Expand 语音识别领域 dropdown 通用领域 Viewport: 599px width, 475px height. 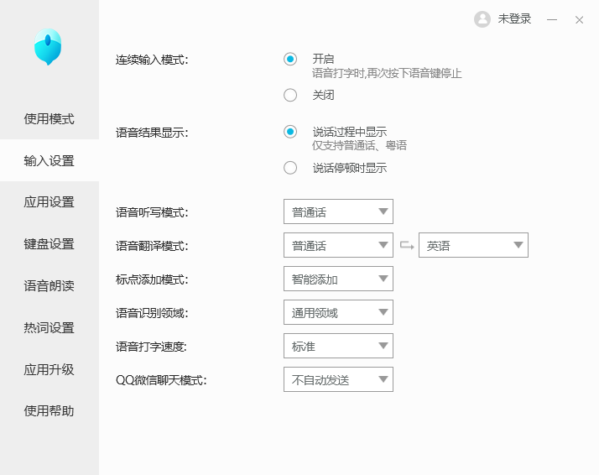pyautogui.click(x=338, y=312)
